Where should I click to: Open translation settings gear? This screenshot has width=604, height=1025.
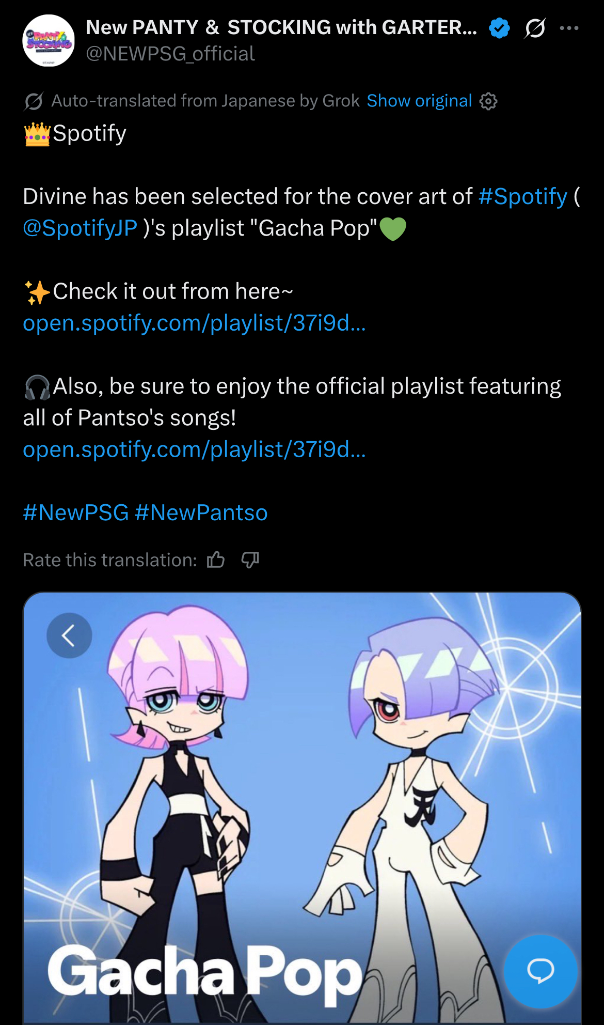(x=488, y=101)
